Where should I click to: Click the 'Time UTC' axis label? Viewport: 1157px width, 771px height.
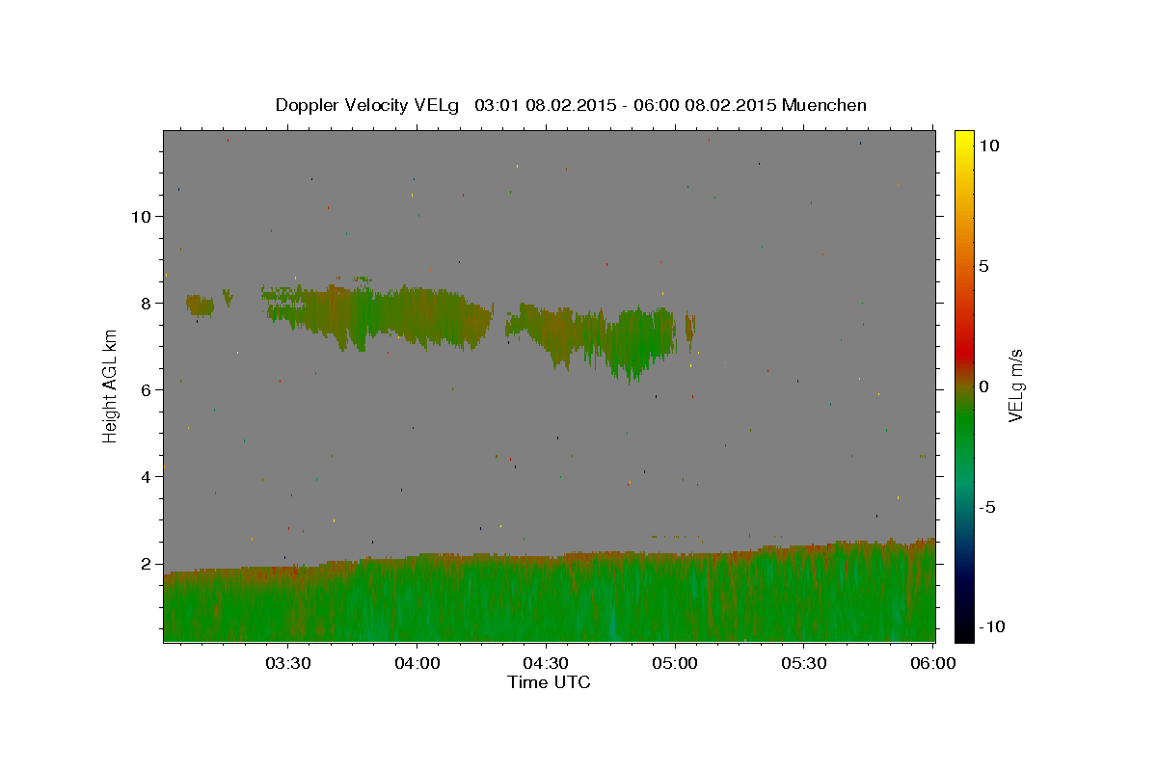[x=549, y=682]
